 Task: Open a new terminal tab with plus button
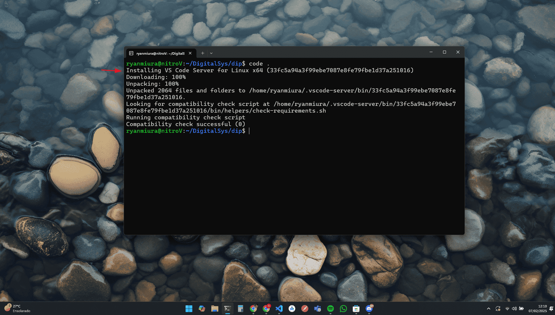tap(203, 53)
